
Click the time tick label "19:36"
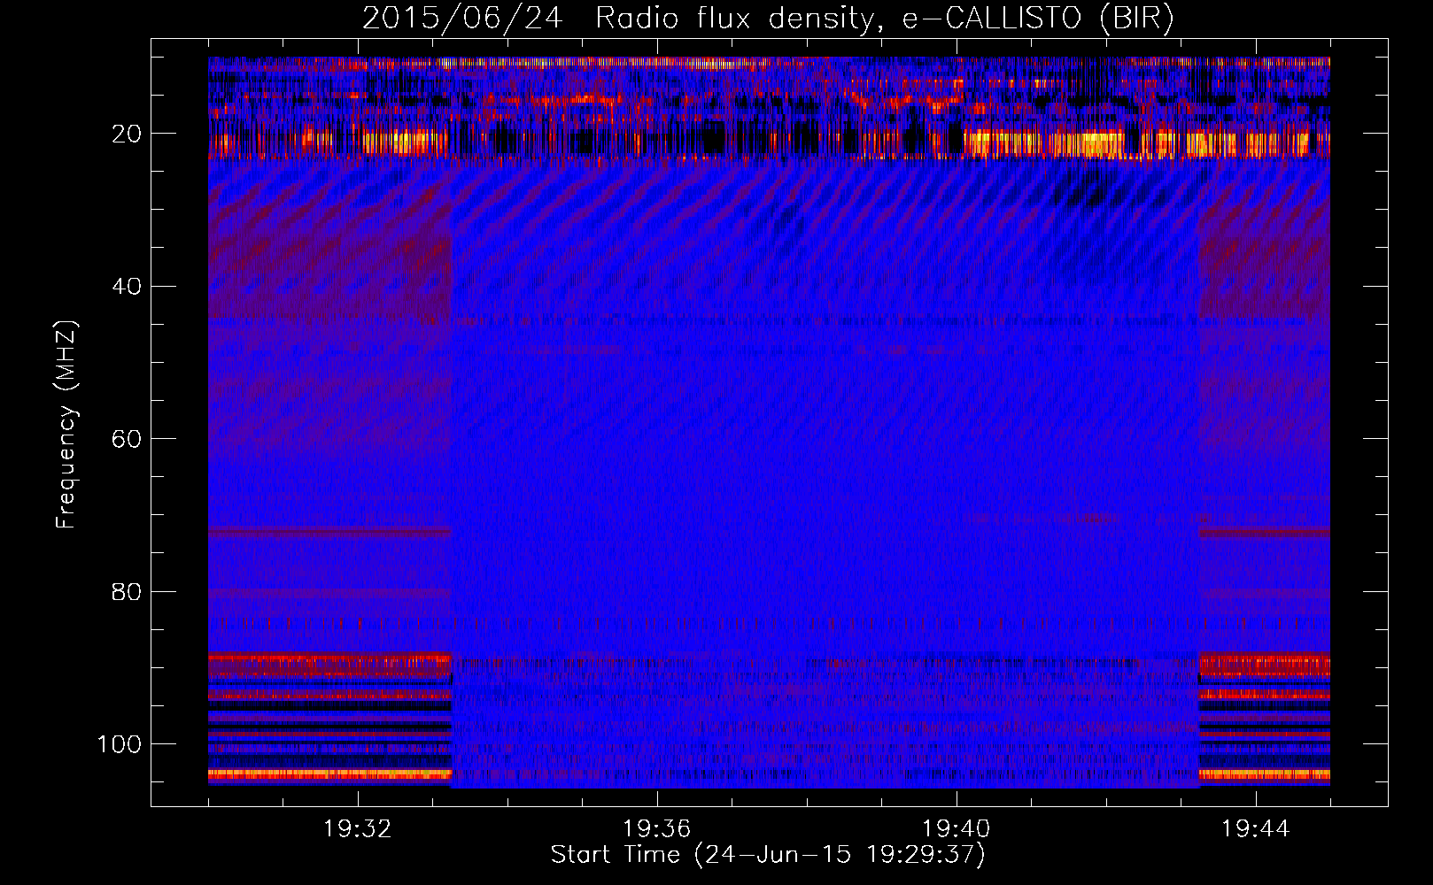pyautogui.click(x=657, y=829)
